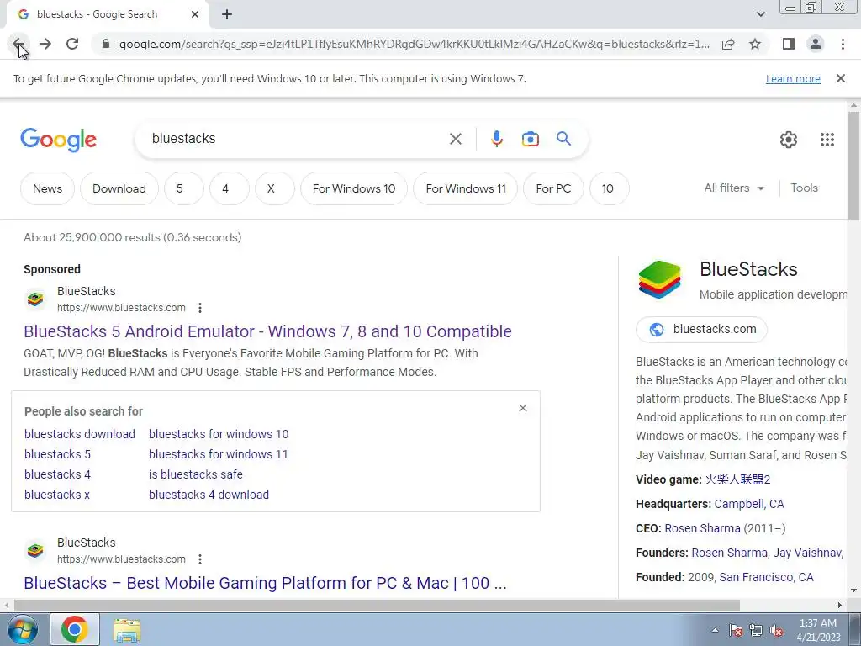The width and height of the screenshot is (861, 646).
Task: Open the San Francisco, CA founded link
Action: pyautogui.click(x=767, y=577)
